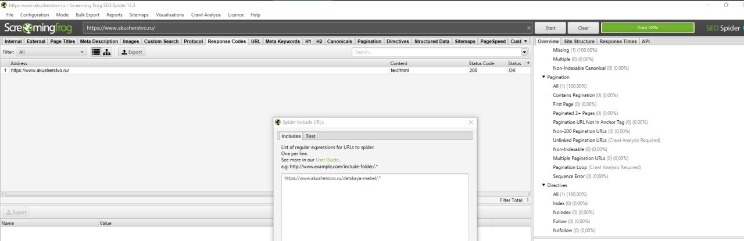
Task: Switch to the Custom Search tab
Action: [x=162, y=41]
